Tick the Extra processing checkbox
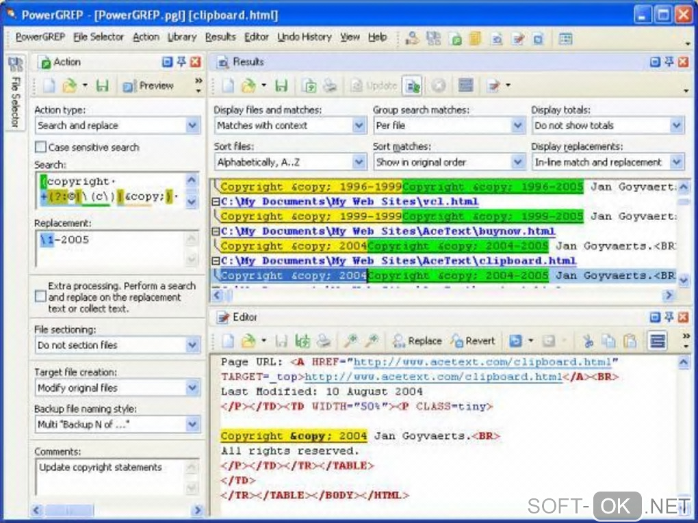The height and width of the screenshot is (523, 698). pos(40,296)
